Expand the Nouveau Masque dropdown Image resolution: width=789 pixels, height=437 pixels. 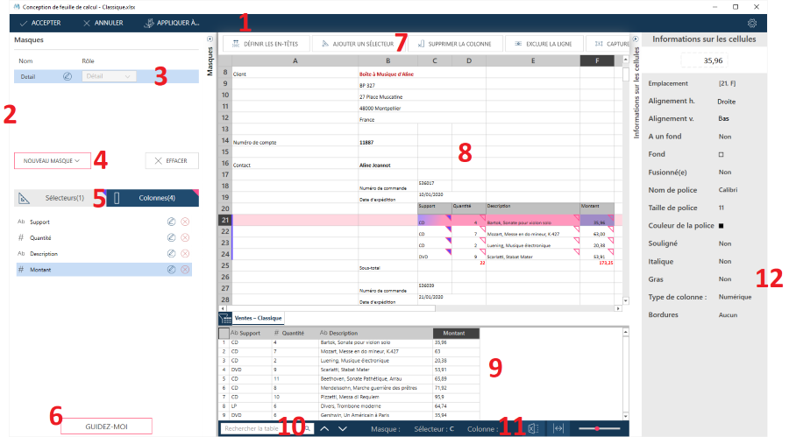(52, 161)
